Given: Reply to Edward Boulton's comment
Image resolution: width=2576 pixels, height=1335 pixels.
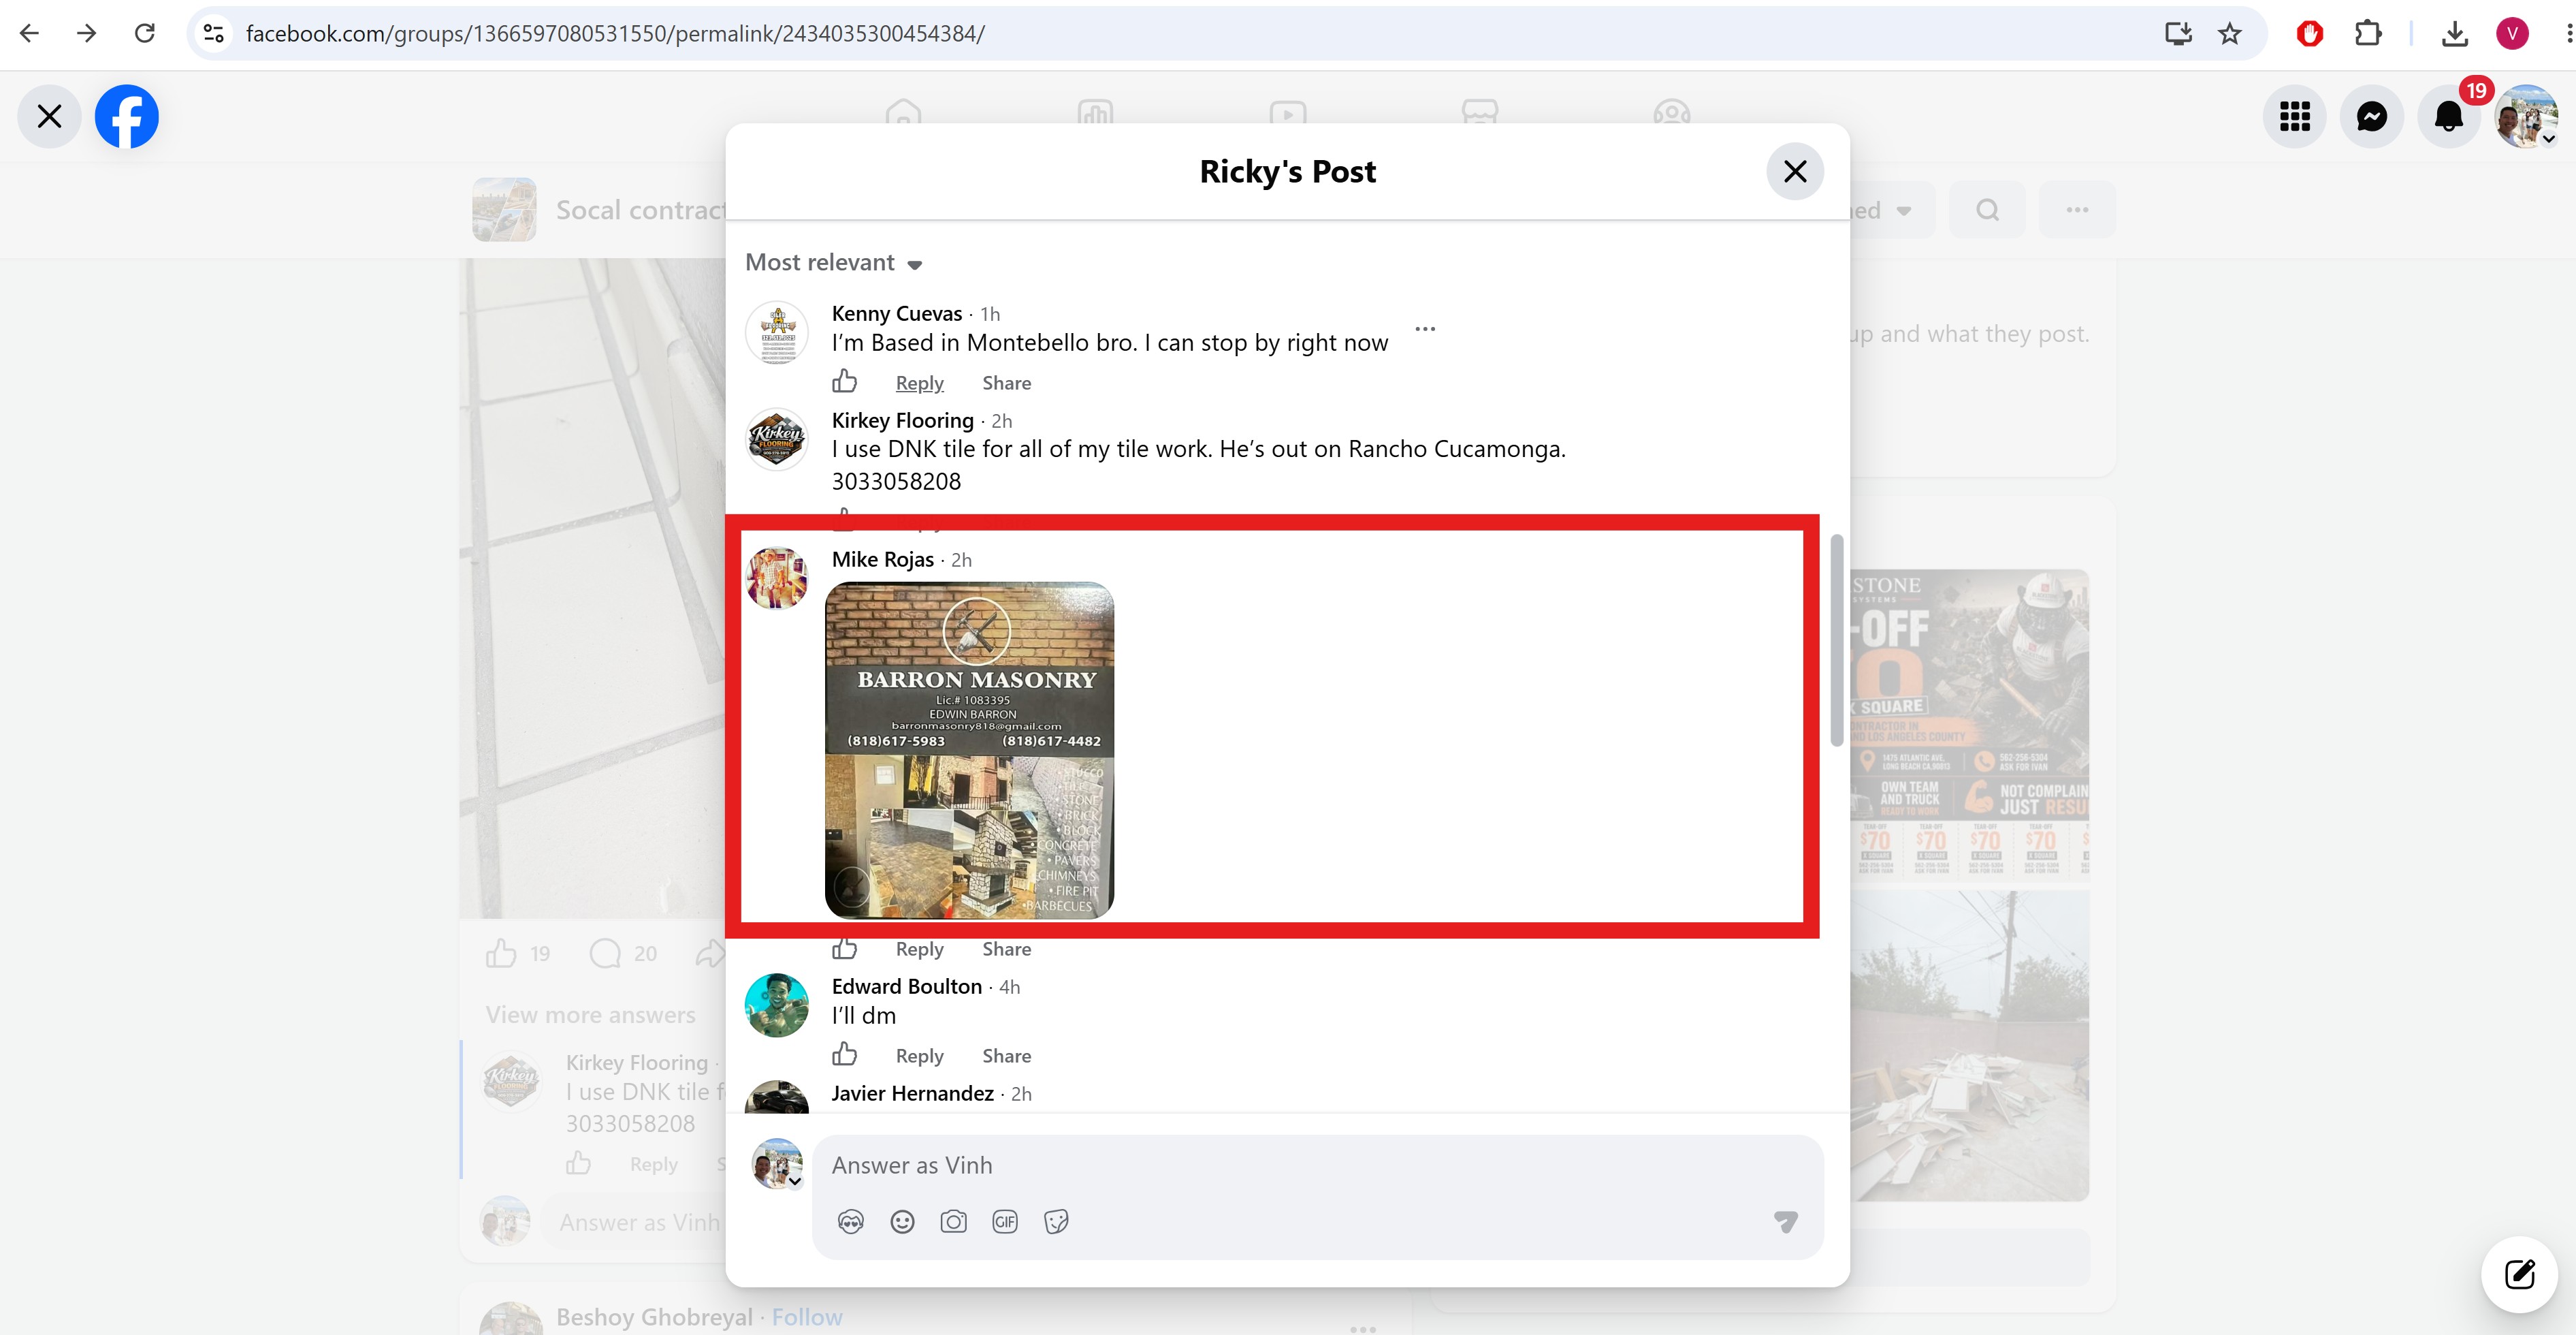Looking at the screenshot, I should 919,1056.
